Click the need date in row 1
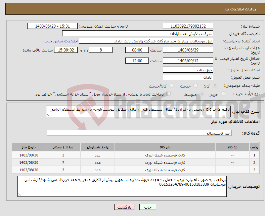The image size is (265, 216). [29, 155]
